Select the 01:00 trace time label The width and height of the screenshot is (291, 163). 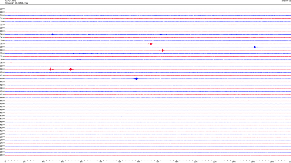point(2,15)
